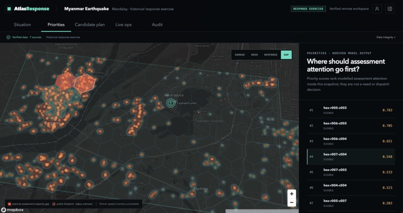Select priority row hex-r005-c003
Image resolution: width=403 pixels, height=213 pixels.
351,110
